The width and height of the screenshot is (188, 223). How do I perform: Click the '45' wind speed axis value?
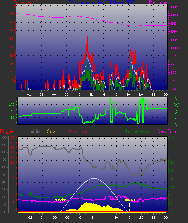pos(12,14)
